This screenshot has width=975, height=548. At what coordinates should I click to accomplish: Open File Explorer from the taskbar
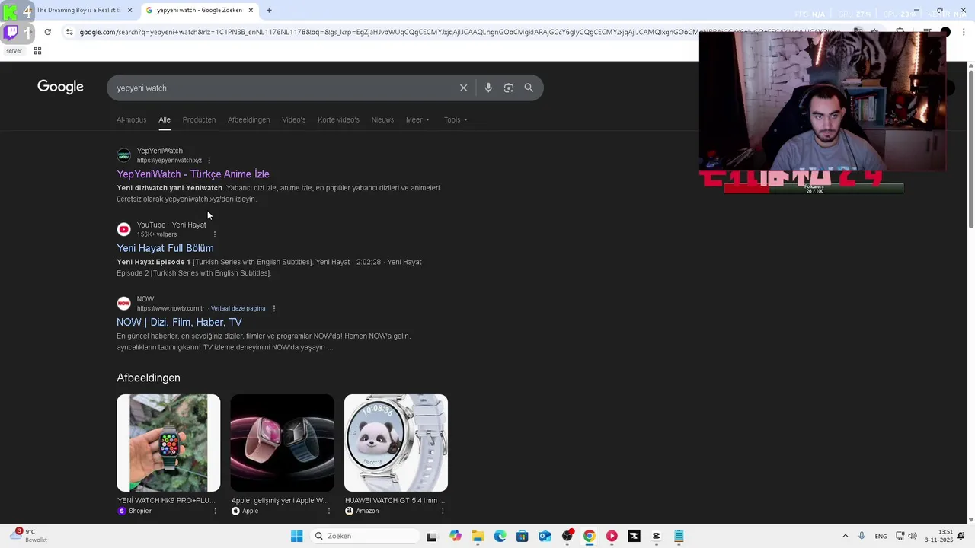478,536
